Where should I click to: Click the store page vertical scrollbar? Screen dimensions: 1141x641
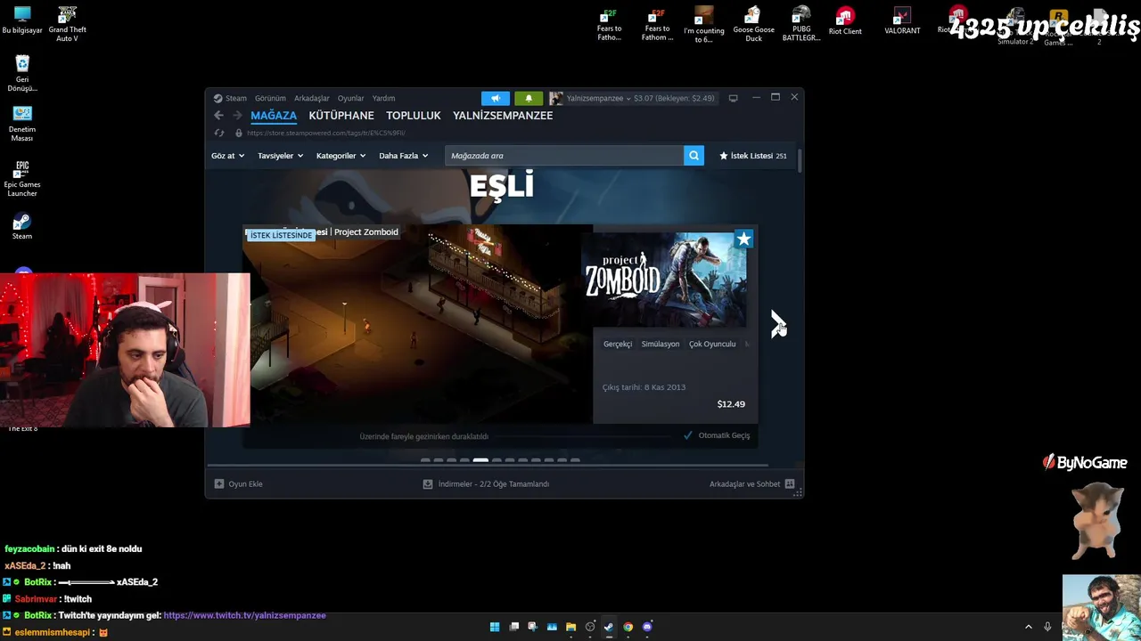pos(800,161)
